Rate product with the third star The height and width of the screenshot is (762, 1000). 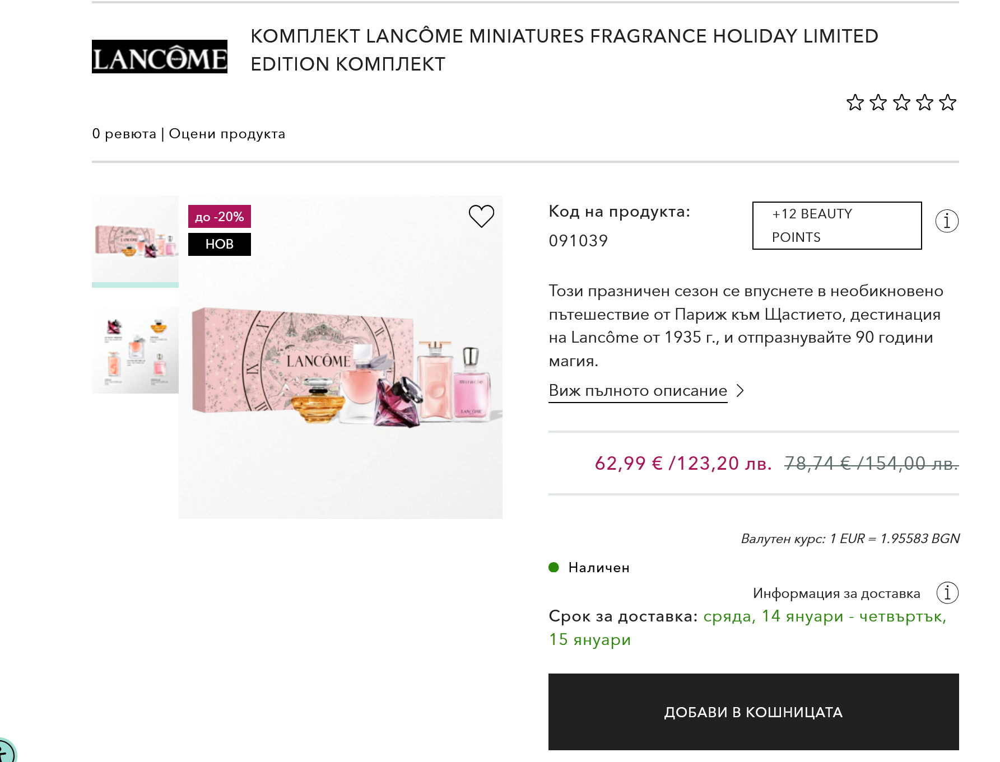pyautogui.click(x=901, y=102)
